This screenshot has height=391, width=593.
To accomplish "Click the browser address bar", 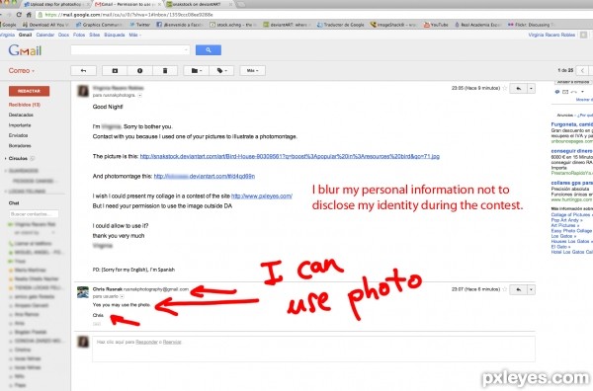I will pyautogui.click(x=314, y=15).
